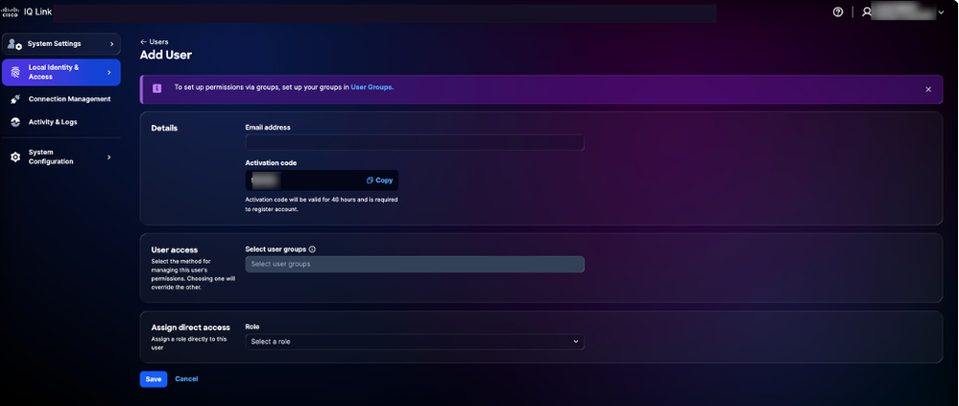Expand the user account dropdown chevron
The image size is (959, 406).
[941, 12]
